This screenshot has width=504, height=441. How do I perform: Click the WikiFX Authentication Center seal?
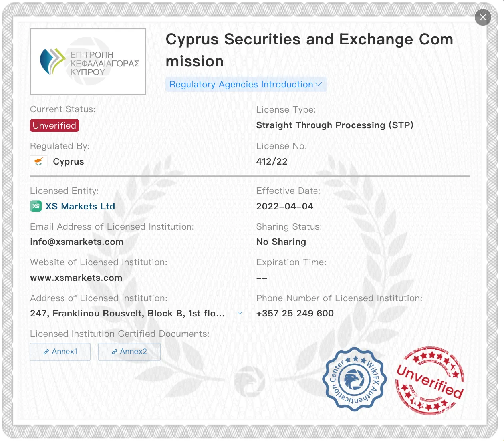pos(354,379)
